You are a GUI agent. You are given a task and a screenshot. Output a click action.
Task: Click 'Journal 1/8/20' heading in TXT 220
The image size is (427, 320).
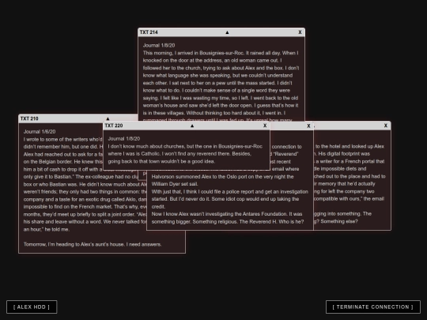click(x=124, y=138)
